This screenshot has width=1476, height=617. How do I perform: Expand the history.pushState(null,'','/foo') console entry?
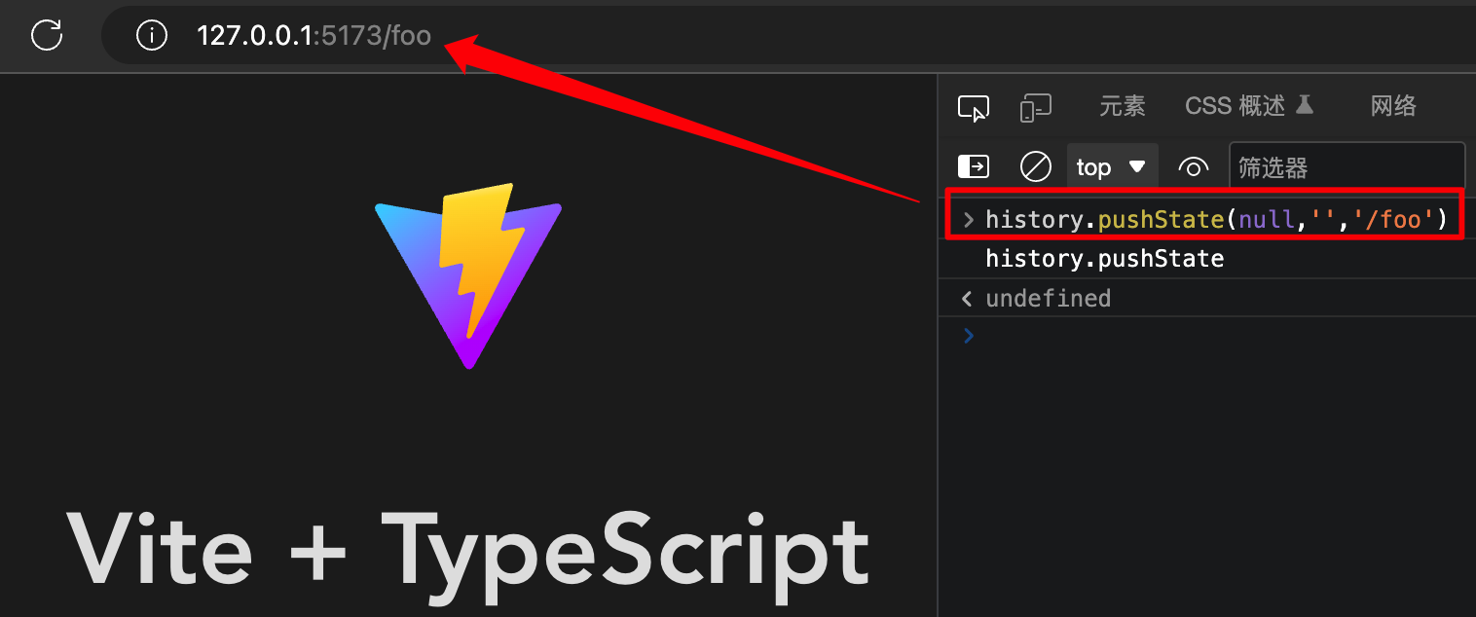point(968,220)
